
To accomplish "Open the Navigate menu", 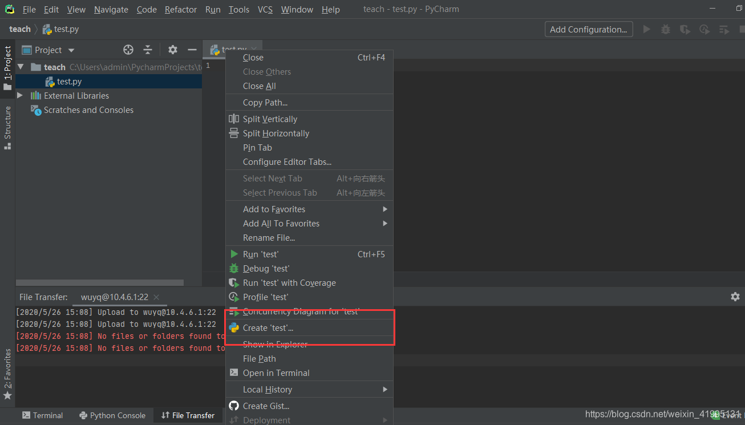I will pyautogui.click(x=111, y=9).
